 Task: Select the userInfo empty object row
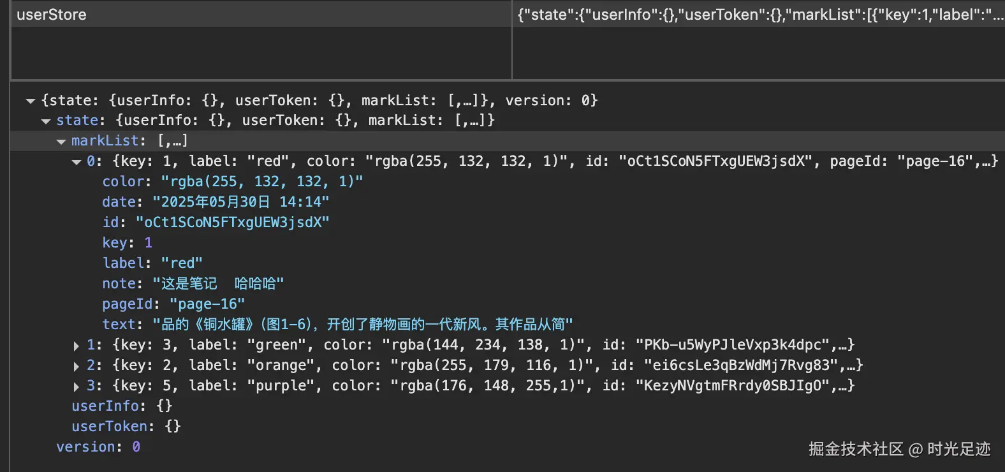pyautogui.click(x=121, y=406)
